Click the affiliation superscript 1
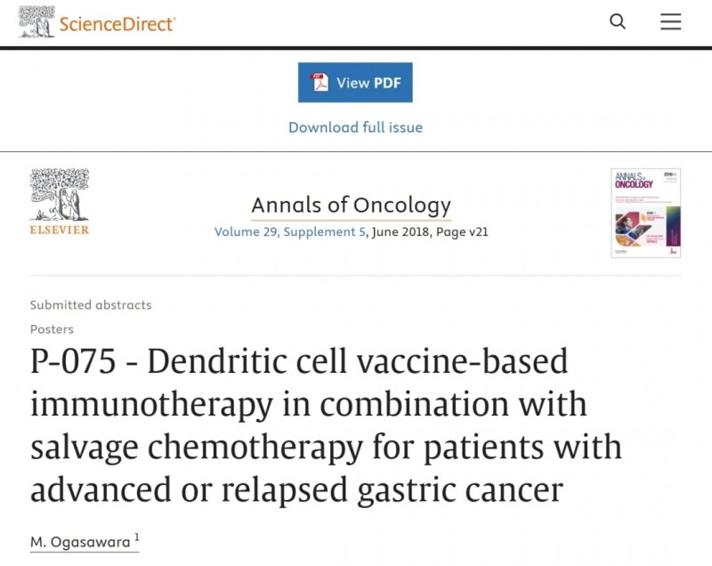This screenshot has height=566, width=712. click(x=137, y=538)
